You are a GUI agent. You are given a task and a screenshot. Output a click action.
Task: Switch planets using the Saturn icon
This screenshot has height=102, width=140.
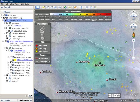click(x=75, y=7)
